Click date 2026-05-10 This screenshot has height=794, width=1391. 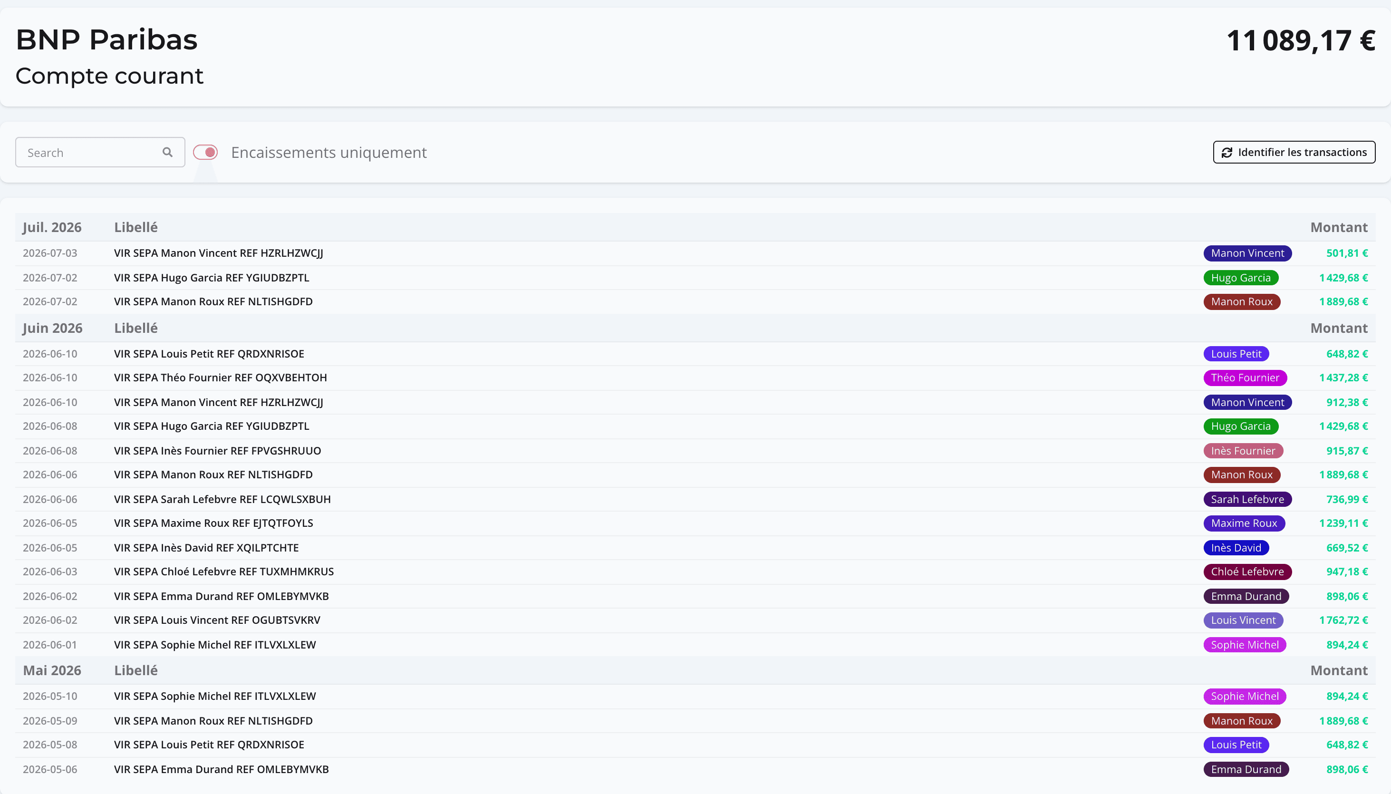point(50,697)
